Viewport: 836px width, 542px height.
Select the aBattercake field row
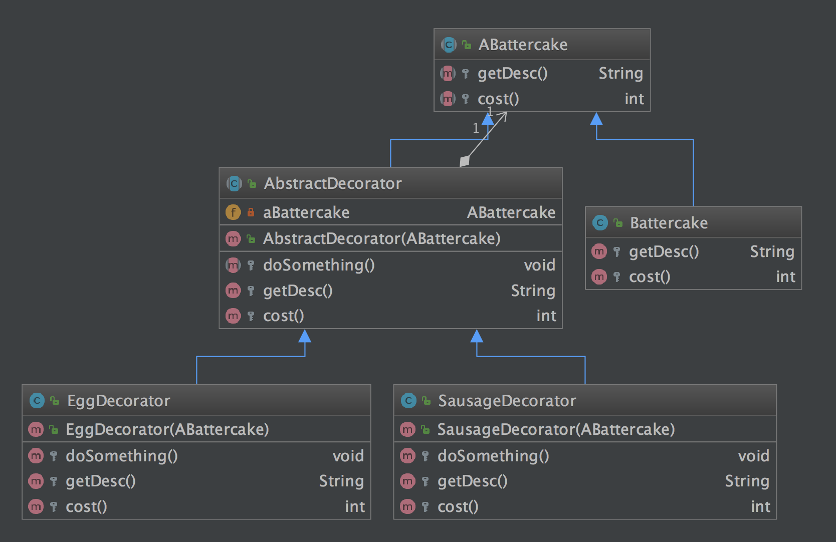(x=306, y=212)
